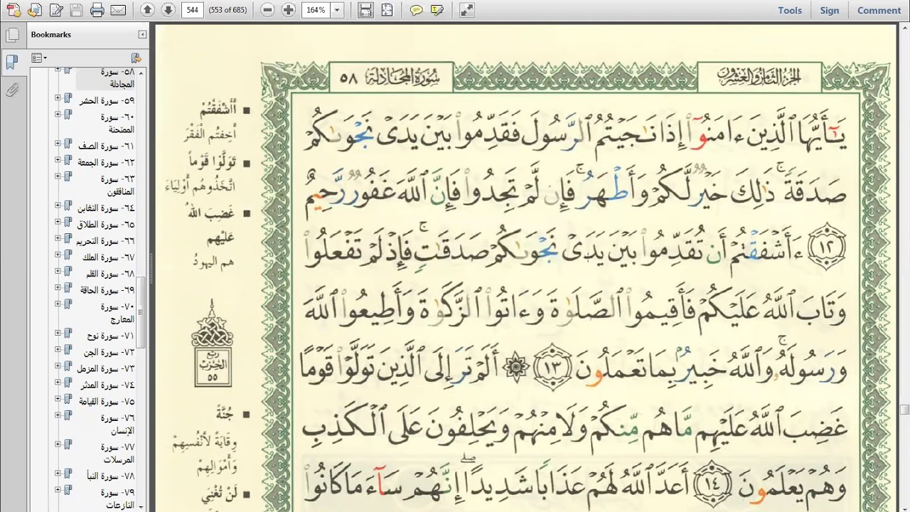Collapse the Bookmarks navigation pane
Screen dimensions: 910x512
tap(142, 34)
